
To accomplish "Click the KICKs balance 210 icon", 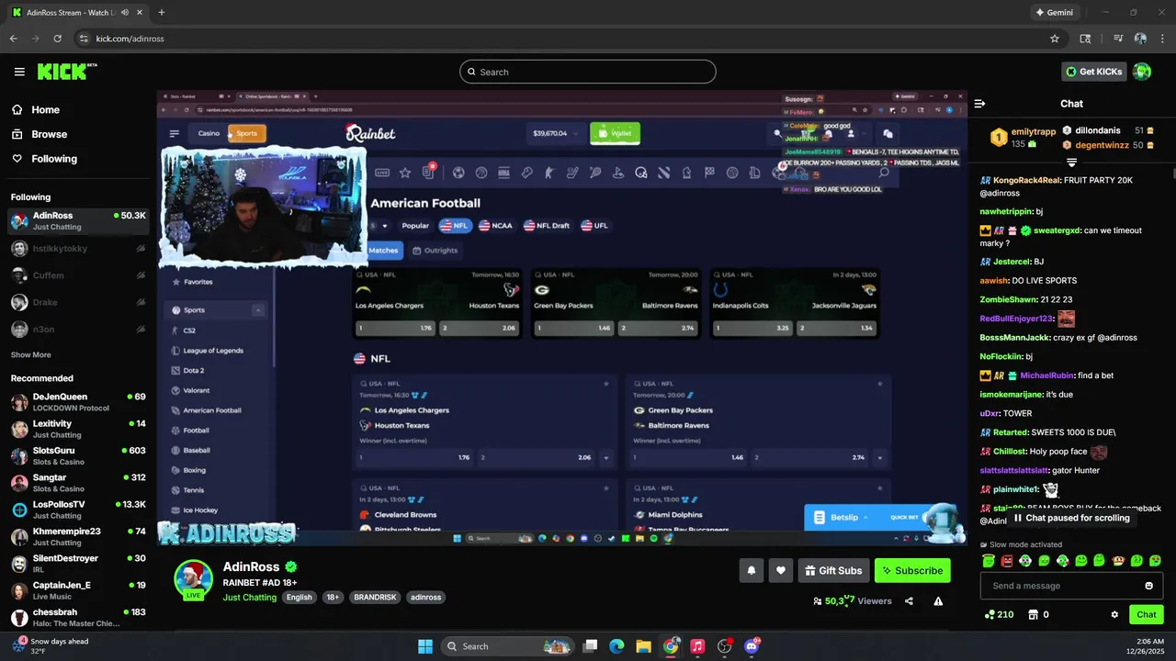I will pos(999,614).
